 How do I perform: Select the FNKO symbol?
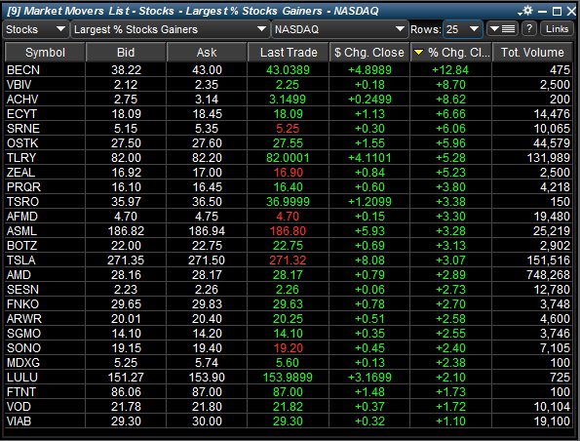(22, 304)
